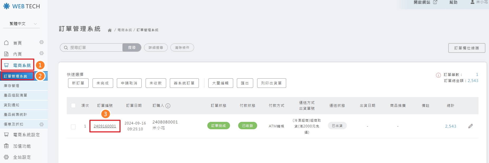Click the red info icon near 訂單筆數
Viewport: 489px width, 163px height.
point(438,75)
